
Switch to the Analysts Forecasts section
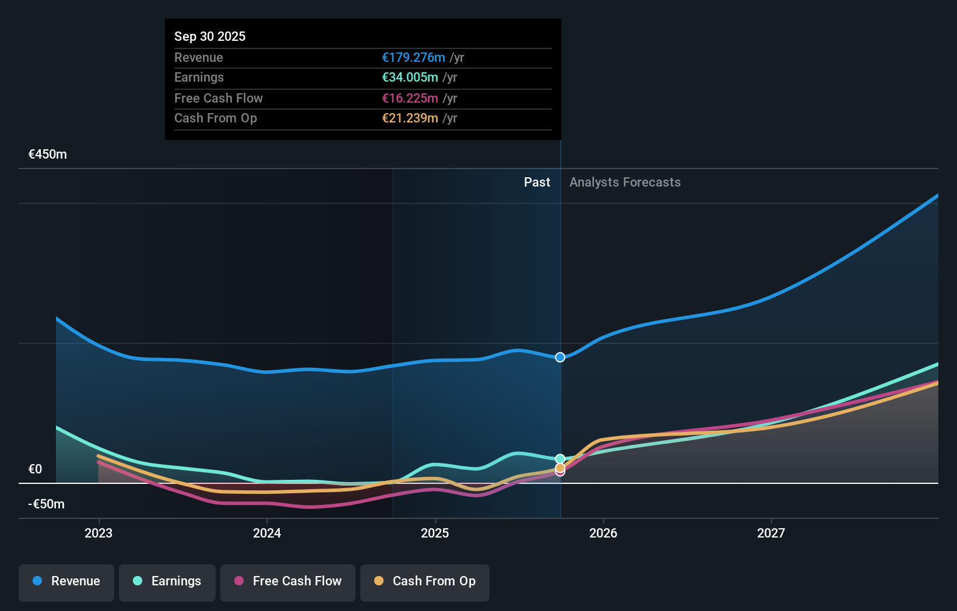coord(625,182)
